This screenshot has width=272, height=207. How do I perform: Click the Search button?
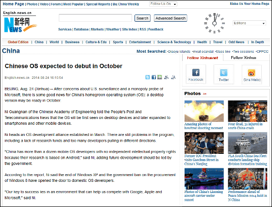(142, 18)
